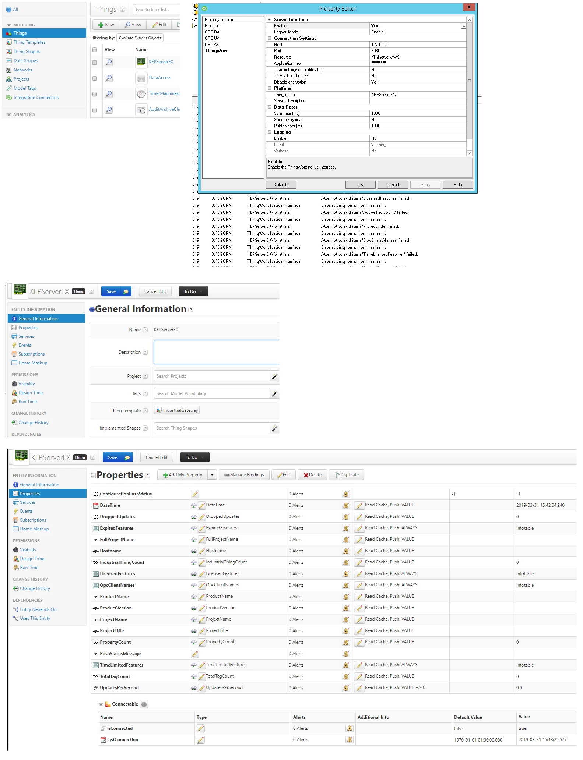The image size is (583, 760).
Task: Click the Properties heading help icon
Action: click(x=147, y=476)
